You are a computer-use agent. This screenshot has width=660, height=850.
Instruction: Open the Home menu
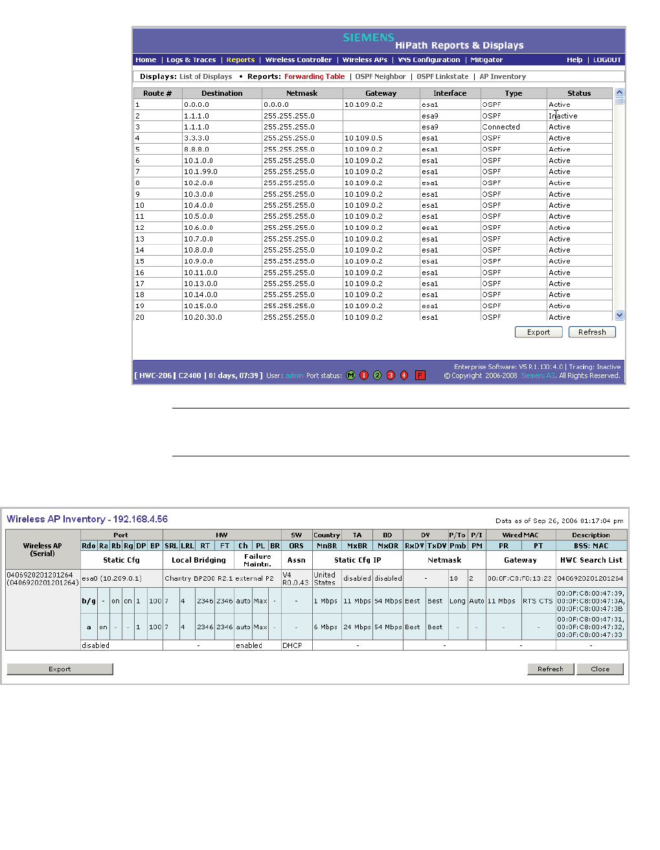pos(146,60)
